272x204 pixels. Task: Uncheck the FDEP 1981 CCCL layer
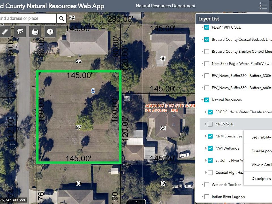pyautogui.click(x=207, y=27)
